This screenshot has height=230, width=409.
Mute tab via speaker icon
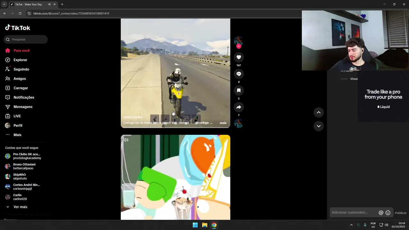(49, 4)
